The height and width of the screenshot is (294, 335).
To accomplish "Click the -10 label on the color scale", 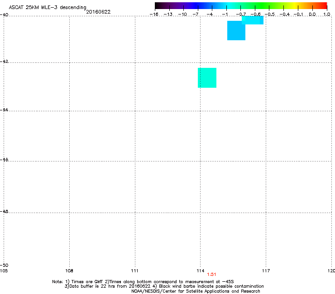I will coord(182,14).
